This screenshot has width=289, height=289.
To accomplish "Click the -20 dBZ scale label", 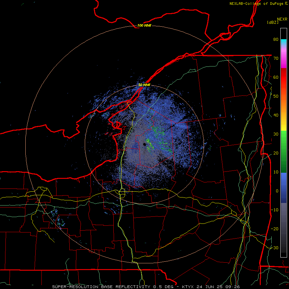I will 275,229.
